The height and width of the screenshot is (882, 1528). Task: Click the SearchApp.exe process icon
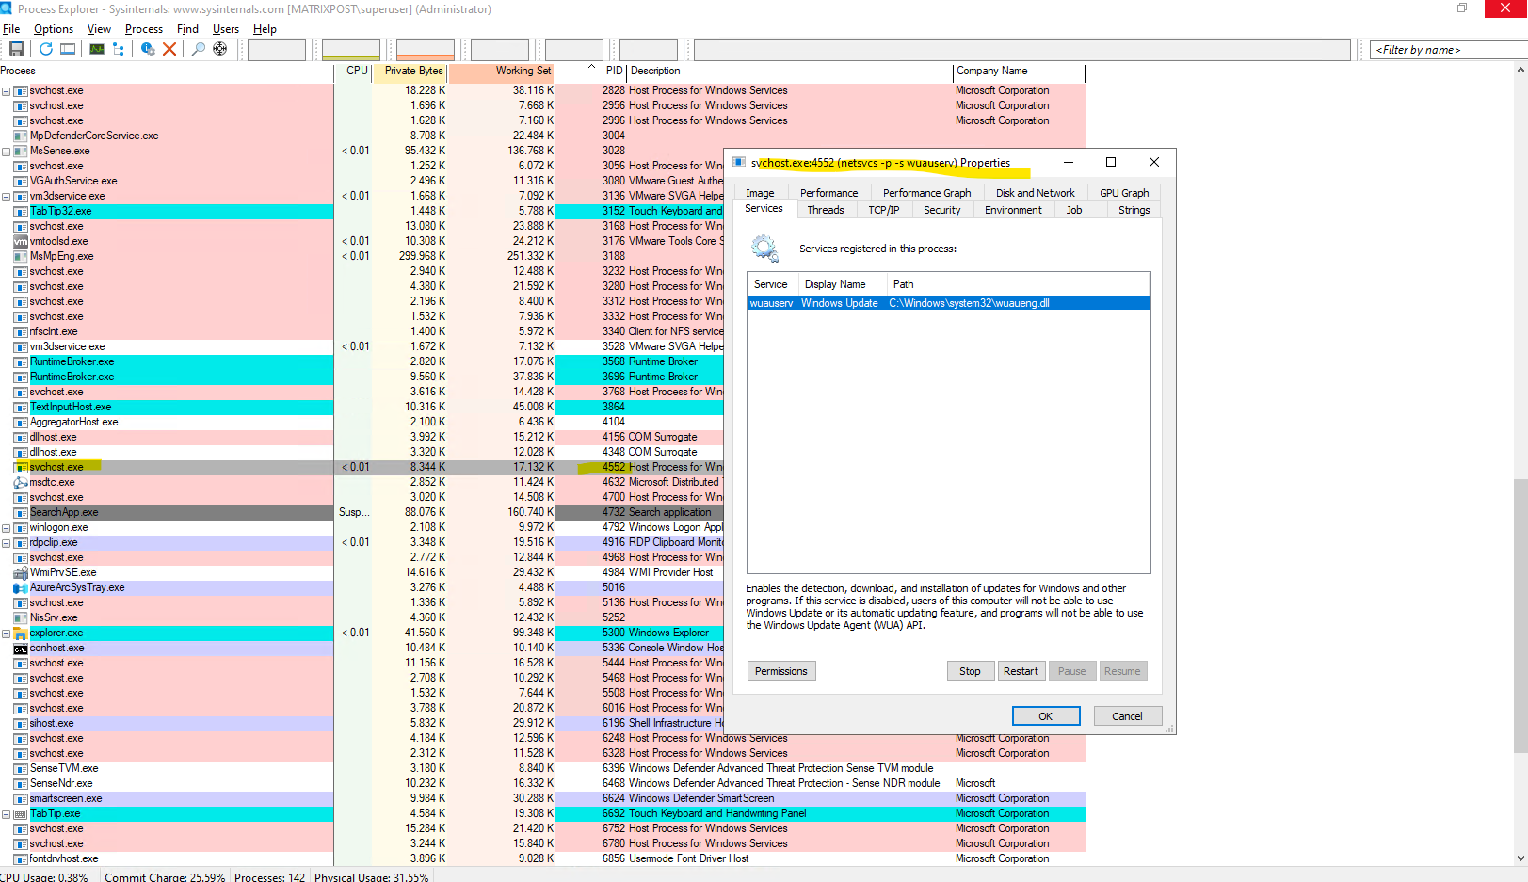tap(21, 512)
